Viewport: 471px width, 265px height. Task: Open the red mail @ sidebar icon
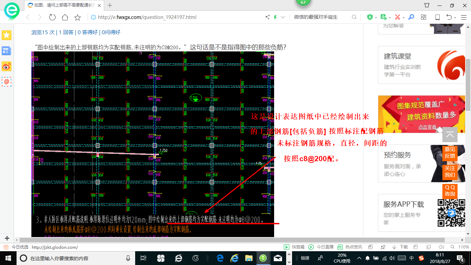pyautogui.click(x=7, y=81)
